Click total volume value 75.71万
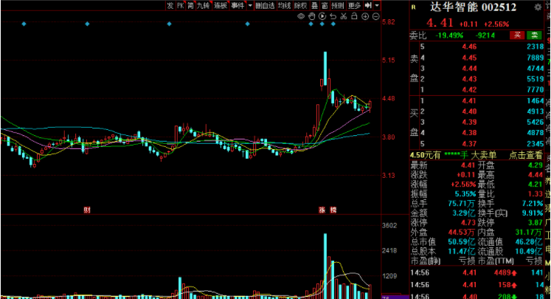Screen dimensions: 551x299 [x=462, y=203]
